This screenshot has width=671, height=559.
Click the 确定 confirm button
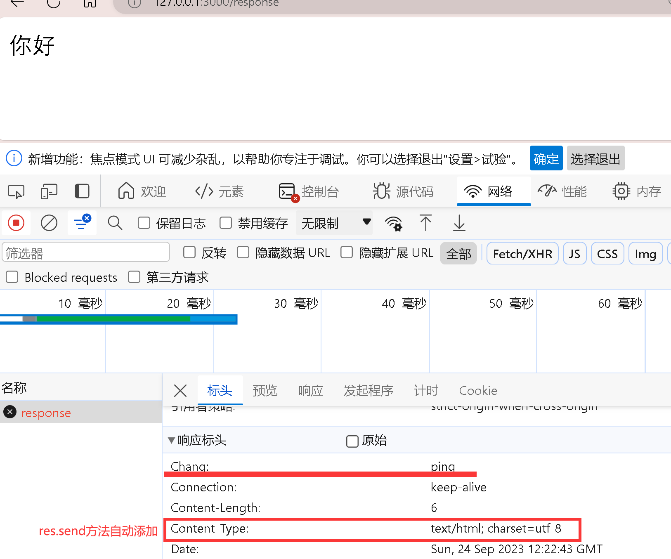coord(546,158)
